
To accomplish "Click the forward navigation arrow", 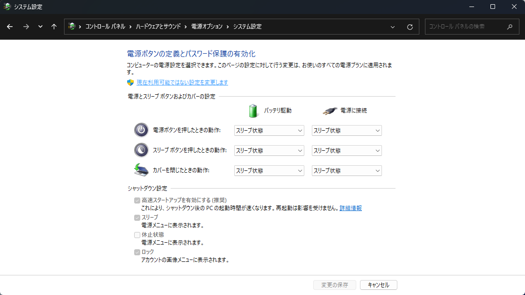I will coord(26,27).
